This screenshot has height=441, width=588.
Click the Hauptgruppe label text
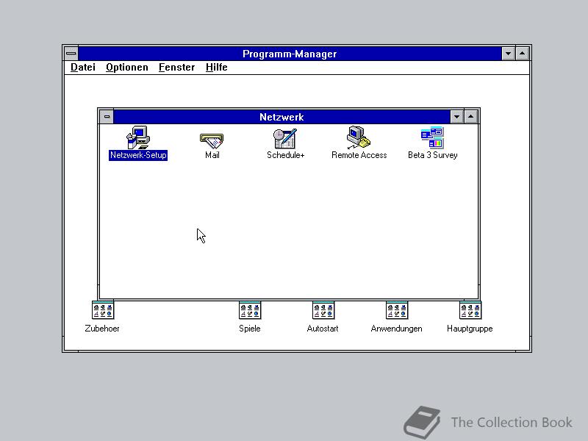click(470, 329)
